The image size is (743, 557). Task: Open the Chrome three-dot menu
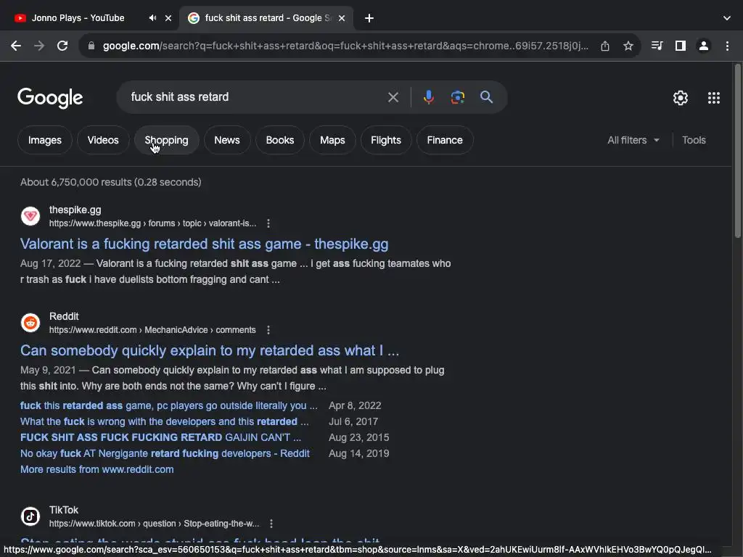[727, 46]
